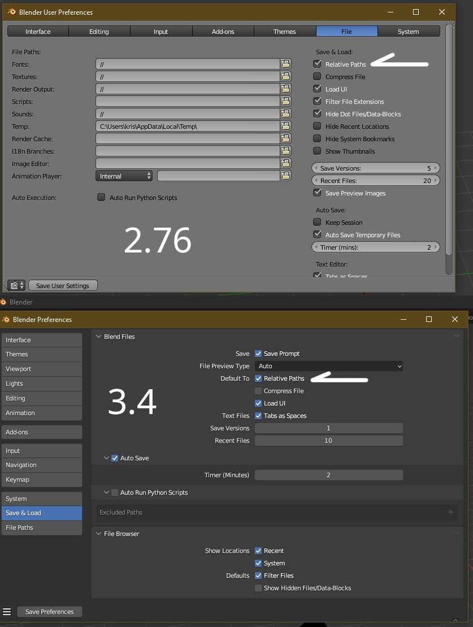The width and height of the screenshot is (473, 627).
Task: Open hamburger menu beside Save Preferences
Action: pyautogui.click(x=7, y=611)
